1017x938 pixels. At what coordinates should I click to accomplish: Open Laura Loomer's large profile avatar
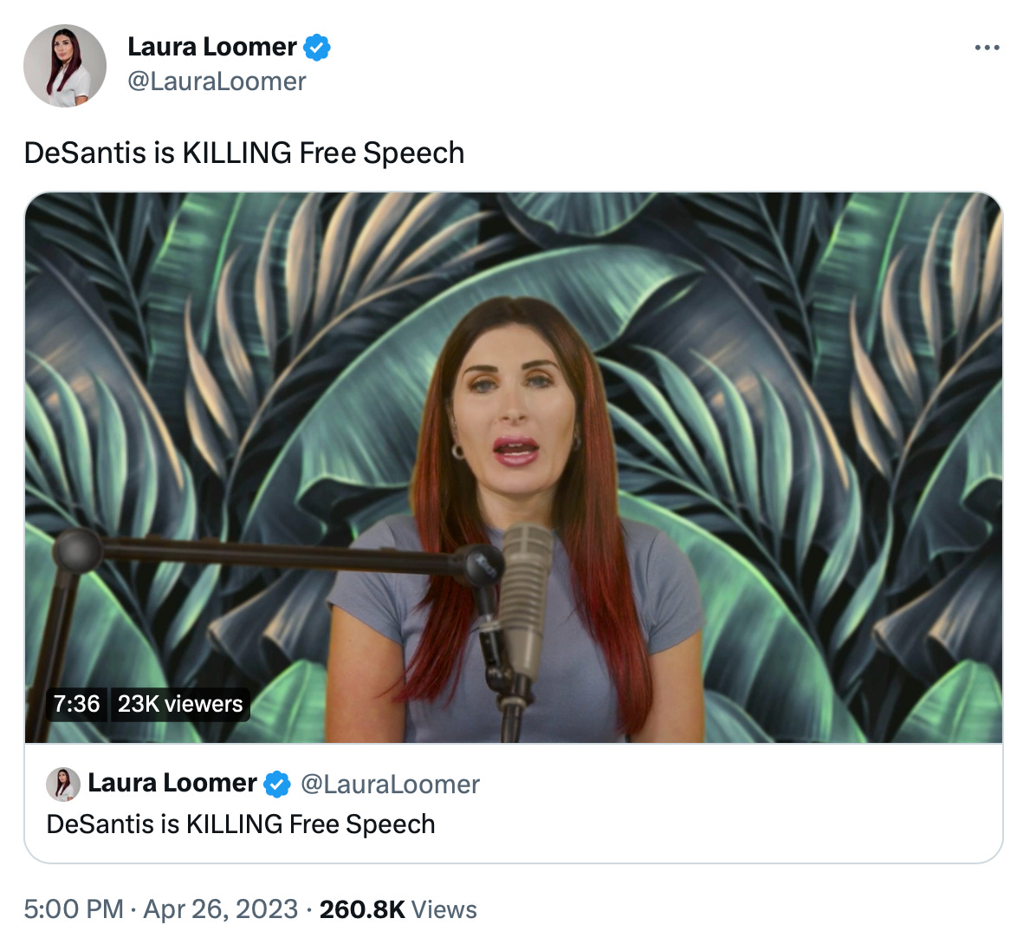[65, 66]
